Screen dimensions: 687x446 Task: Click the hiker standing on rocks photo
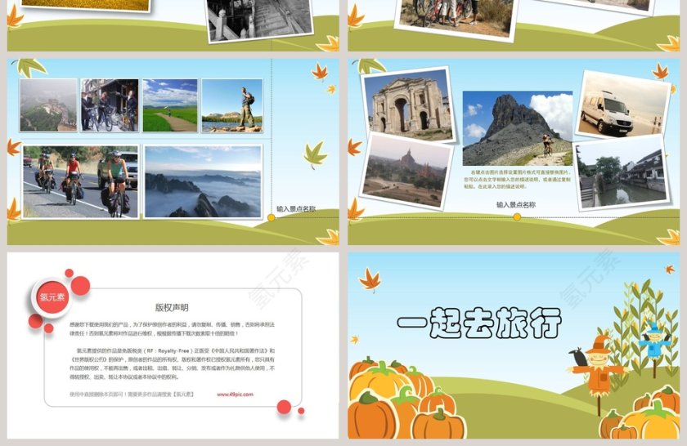tap(232, 105)
